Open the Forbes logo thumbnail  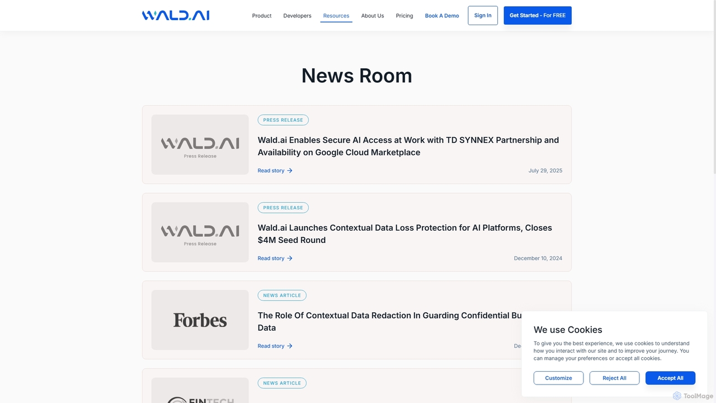pos(200,320)
